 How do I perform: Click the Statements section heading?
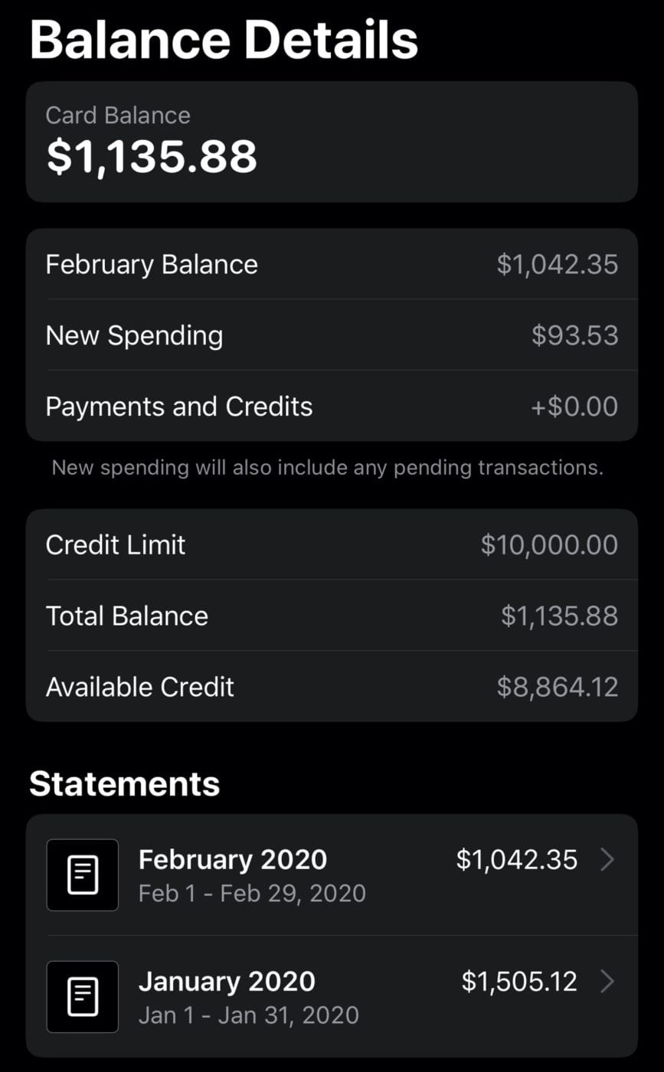[125, 784]
